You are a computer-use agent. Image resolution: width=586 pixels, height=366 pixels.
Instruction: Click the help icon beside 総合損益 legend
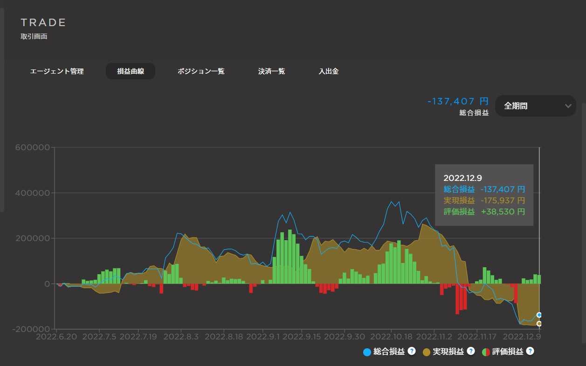click(x=412, y=351)
